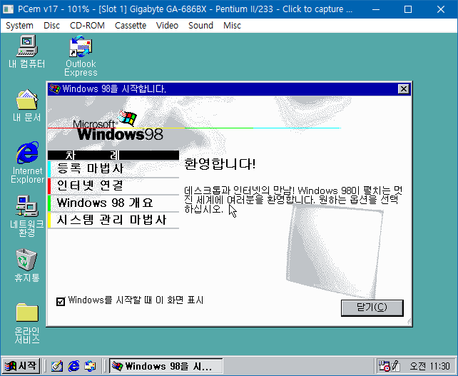Open the Video menu
458x376 pixels.
167,26
